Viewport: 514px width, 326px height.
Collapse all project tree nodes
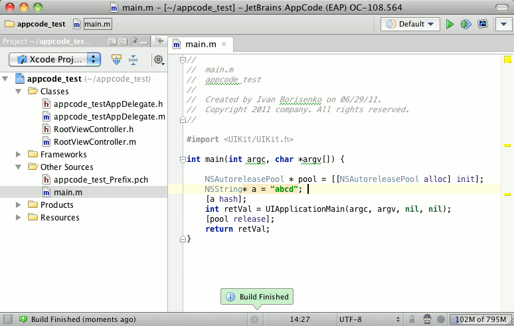pyautogui.click(x=133, y=60)
